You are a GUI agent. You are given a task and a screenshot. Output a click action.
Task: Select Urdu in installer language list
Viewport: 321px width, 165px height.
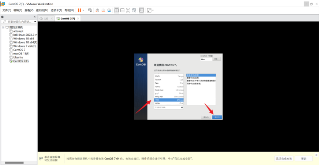pos(169,93)
